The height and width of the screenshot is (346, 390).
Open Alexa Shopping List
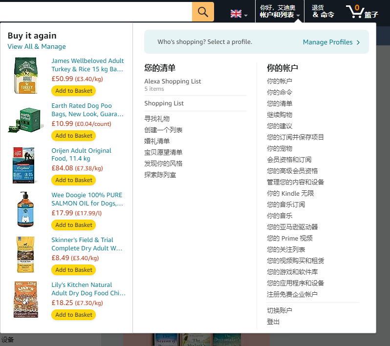click(x=173, y=81)
